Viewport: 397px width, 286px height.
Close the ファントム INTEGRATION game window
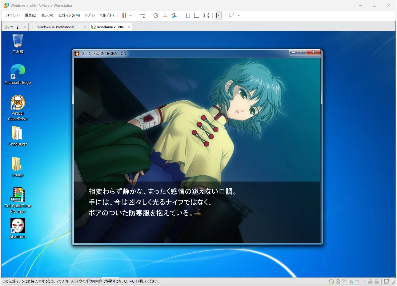click(x=313, y=52)
